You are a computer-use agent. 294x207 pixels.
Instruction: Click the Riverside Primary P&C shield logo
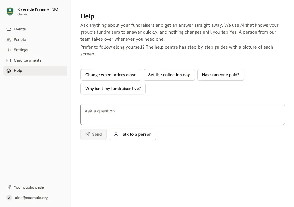coord(10,11)
